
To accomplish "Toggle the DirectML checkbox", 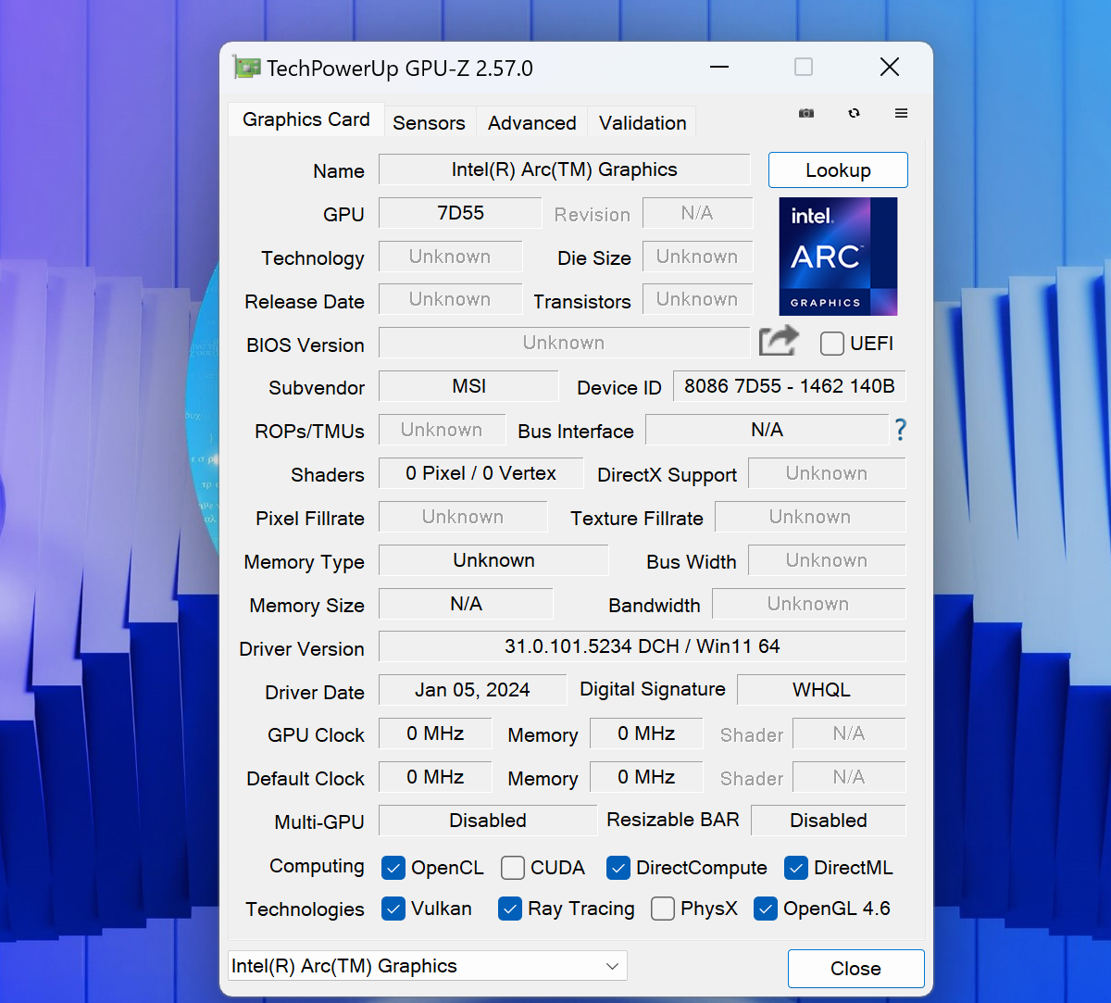I will pyautogui.click(x=796, y=868).
